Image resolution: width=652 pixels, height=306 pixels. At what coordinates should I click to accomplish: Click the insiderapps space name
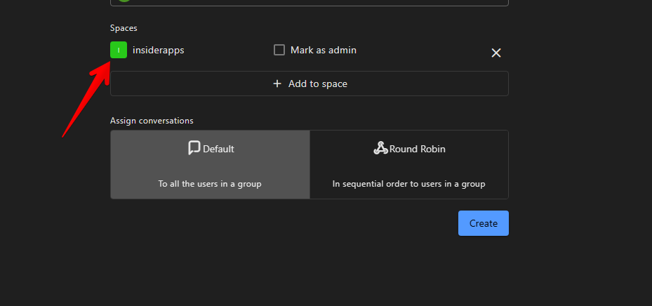point(158,50)
